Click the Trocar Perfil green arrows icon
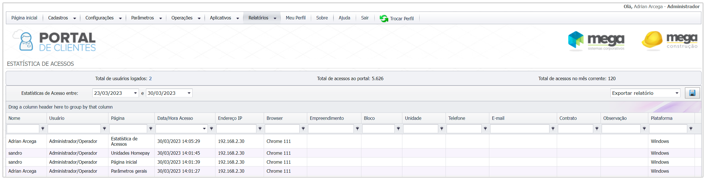This screenshot has height=180, width=707. pyautogui.click(x=384, y=19)
